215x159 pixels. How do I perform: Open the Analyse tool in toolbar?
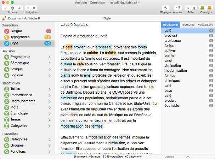pyautogui.click(x=178, y=7)
